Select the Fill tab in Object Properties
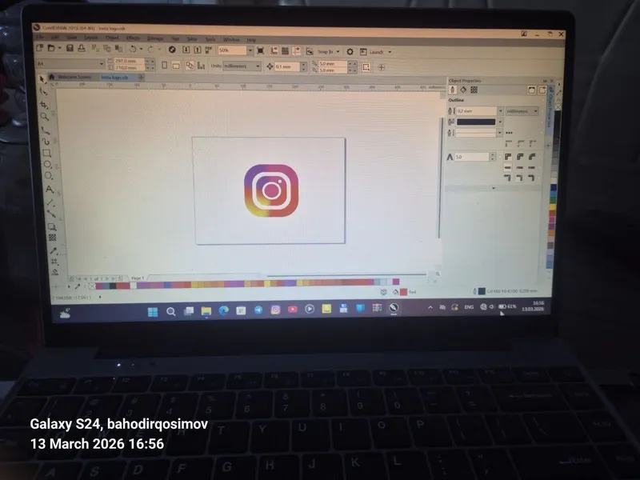This screenshot has height=480, width=640. 463,90
